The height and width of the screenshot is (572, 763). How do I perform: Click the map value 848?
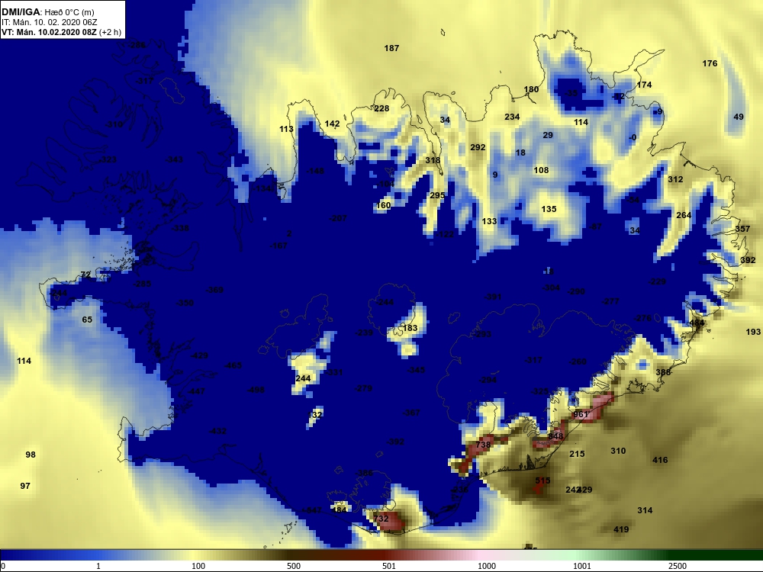[x=555, y=435]
